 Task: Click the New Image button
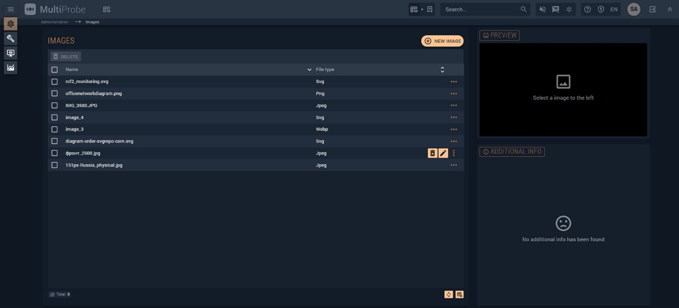click(x=442, y=41)
